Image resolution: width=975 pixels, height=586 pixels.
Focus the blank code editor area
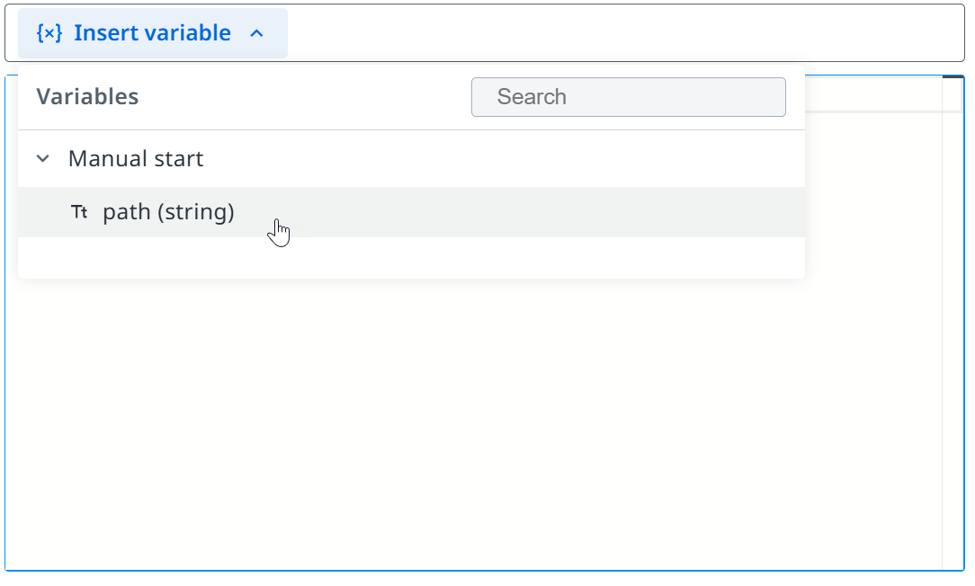point(474,424)
